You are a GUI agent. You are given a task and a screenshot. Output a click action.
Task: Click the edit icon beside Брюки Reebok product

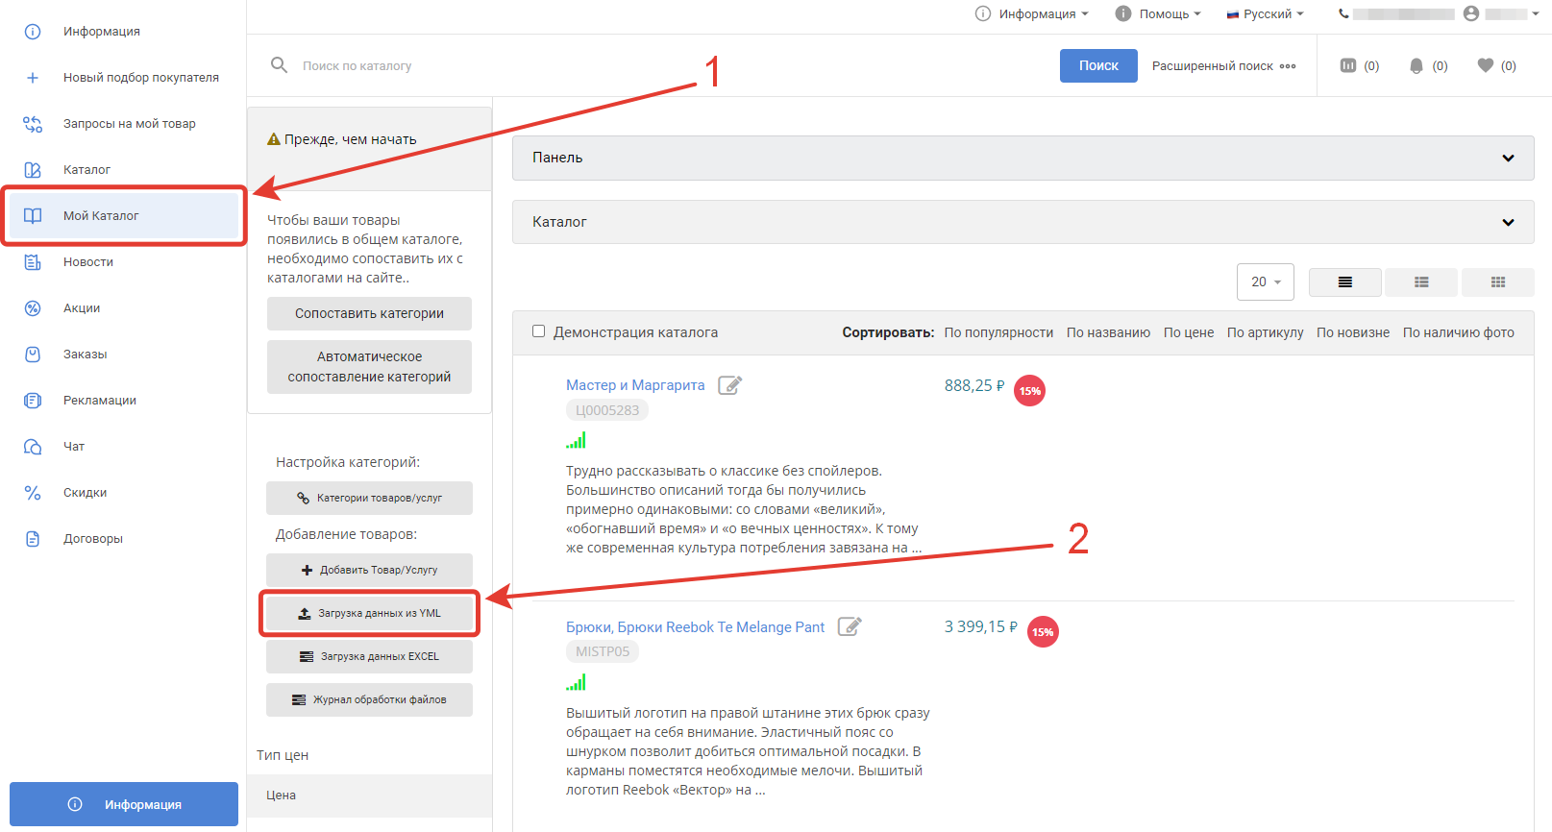coord(850,626)
